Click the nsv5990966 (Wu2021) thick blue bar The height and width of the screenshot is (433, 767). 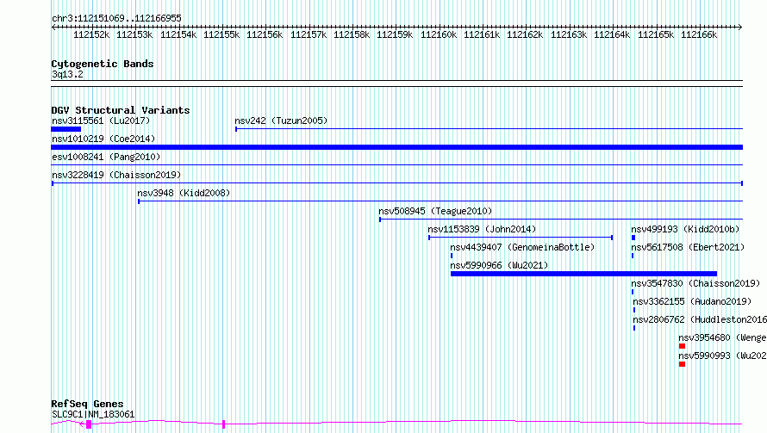click(583, 274)
